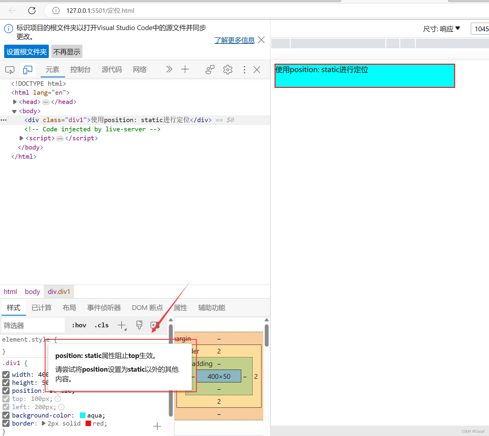Open the DevTools three-dot menu
This screenshot has width=489, height=436.
tap(245, 70)
